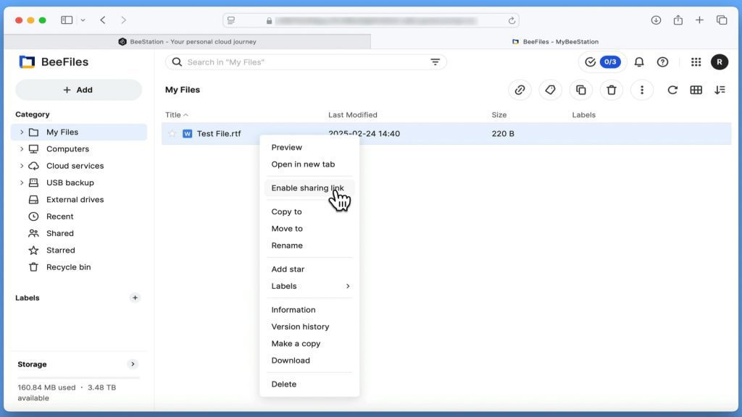Click the Word file type icon
The image size is (742, 417).
[x=188, y=134]
